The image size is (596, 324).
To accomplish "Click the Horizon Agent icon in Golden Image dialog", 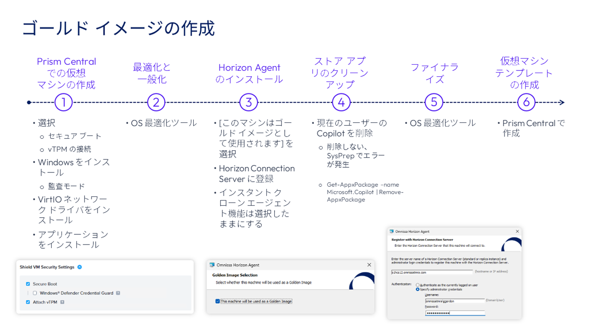I will pyautogui.click(x=212, y=265).
